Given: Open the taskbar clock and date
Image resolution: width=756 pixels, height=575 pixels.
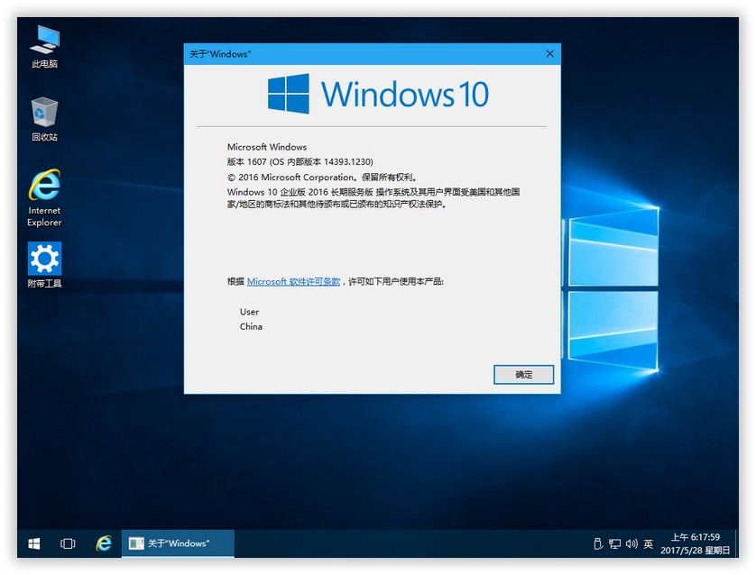Looking at the screenshot, I should 696,543.
